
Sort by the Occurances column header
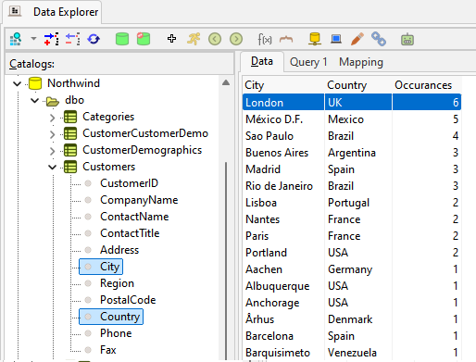pos(427,85)
